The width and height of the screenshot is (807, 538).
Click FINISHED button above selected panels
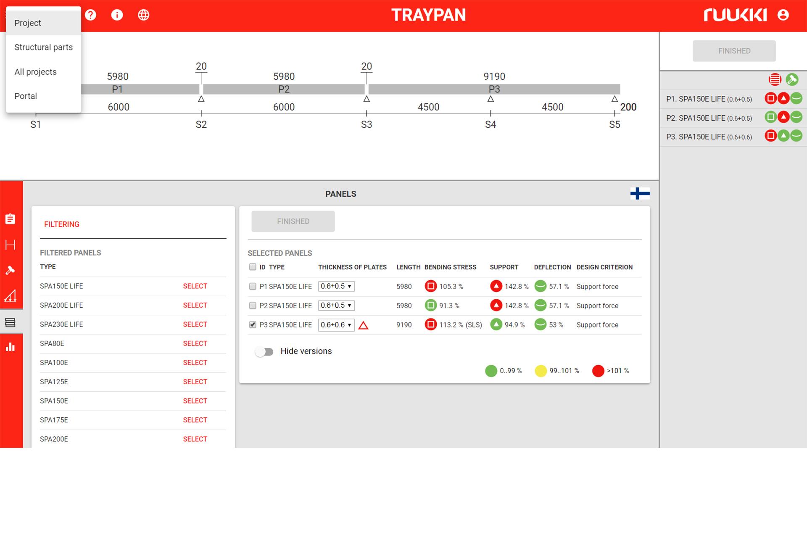pyautogui.click(x=293, y=221)
